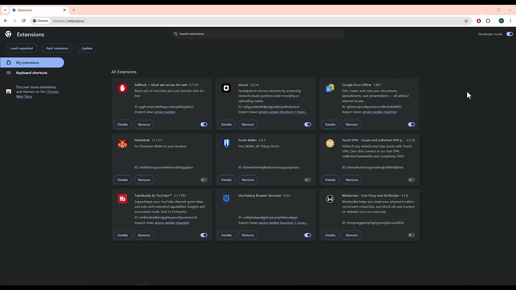This screenshot has width=516, height=290.
Task: Click the chrome://extensions address bar
Action: point(250,21)
